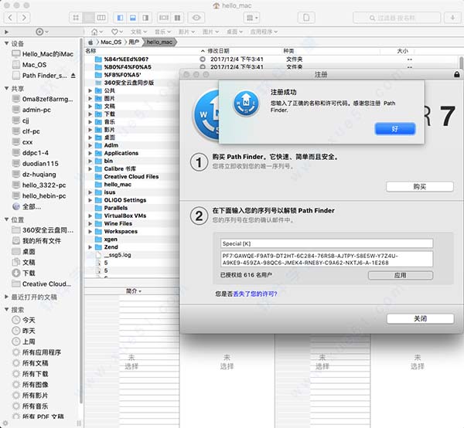The image size is (464, 428).
Task: Click the lock icon in the 注册 window
Action: tap(456, 74)
